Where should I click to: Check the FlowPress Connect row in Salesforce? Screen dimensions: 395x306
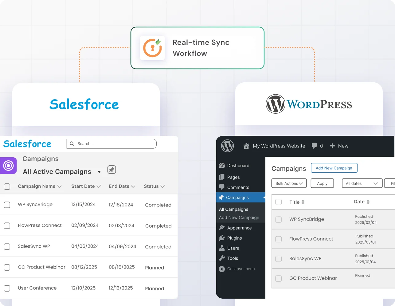click(7, 226)
